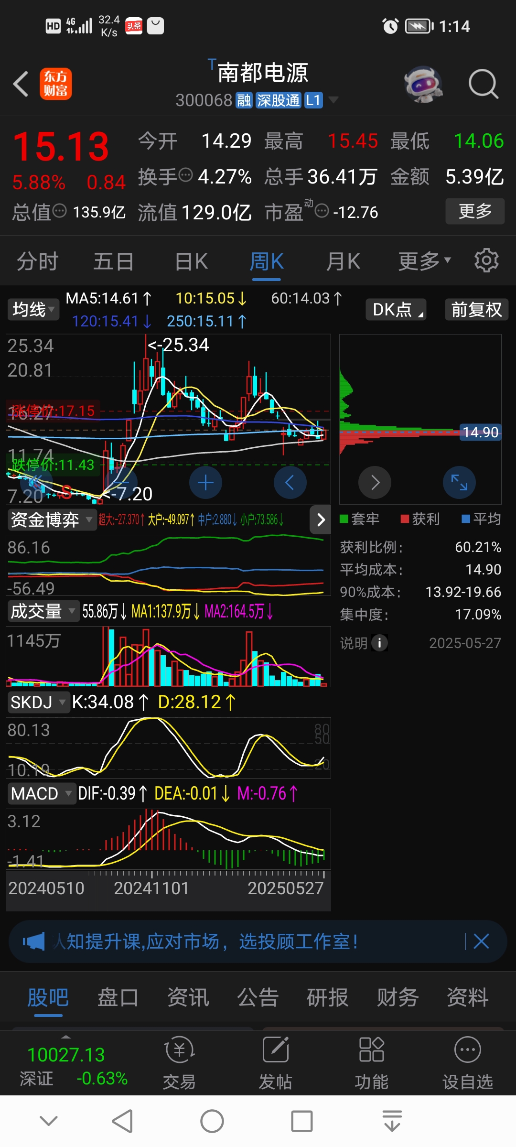Tap the Toutiao notification icon in status bar
Viewport: 516px width, 1147px height.
(x=134, y=26)
